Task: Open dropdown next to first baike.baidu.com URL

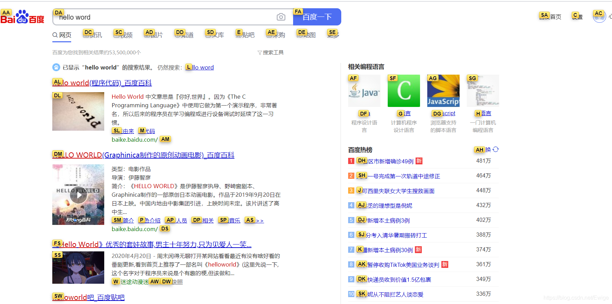Action: pos(165,140)
